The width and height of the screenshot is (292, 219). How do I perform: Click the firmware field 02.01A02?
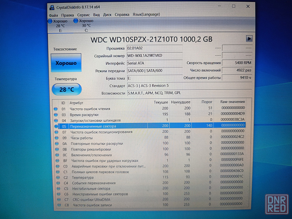point(154,48)
